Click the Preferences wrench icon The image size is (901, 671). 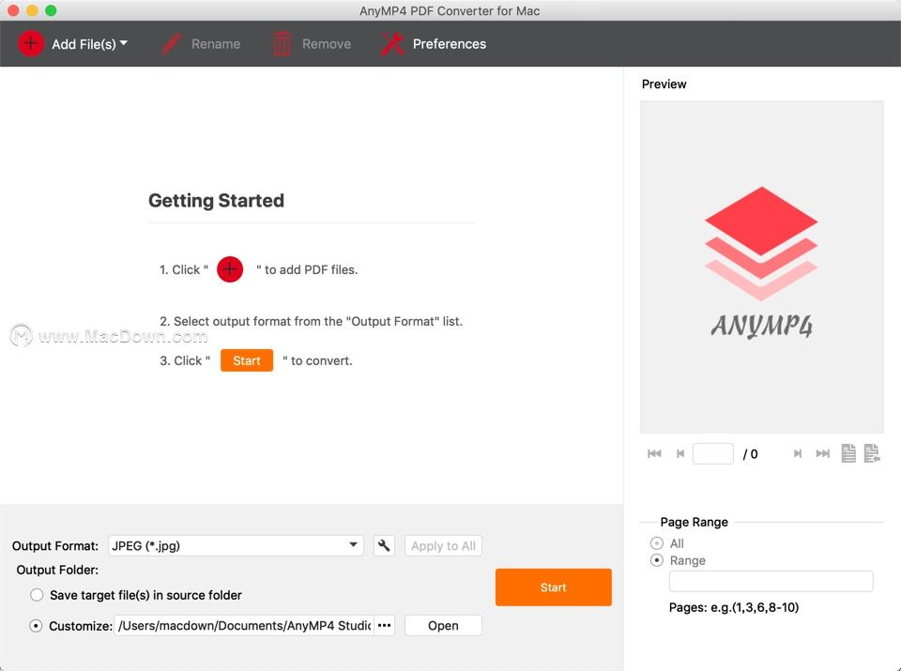coord(392,44)
